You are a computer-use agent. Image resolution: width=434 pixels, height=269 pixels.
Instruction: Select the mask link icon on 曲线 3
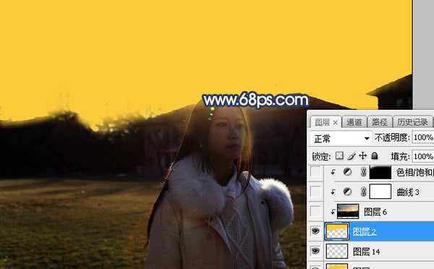click(x=363, y=192)
